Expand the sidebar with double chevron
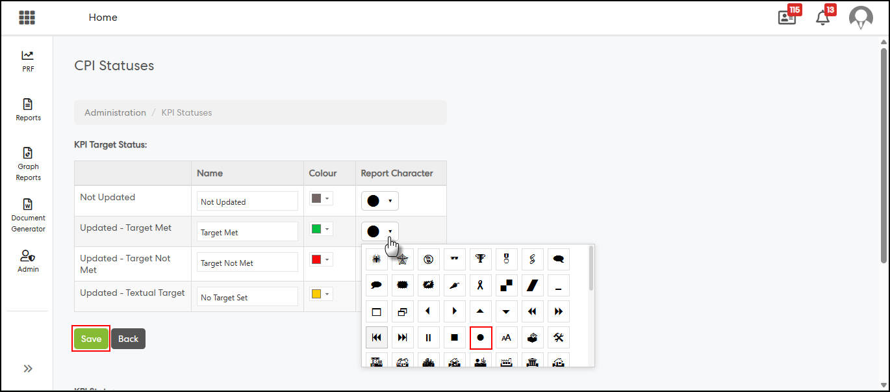Screen dimensions: 890x392 pyautogui.click(x=28, y=369)
